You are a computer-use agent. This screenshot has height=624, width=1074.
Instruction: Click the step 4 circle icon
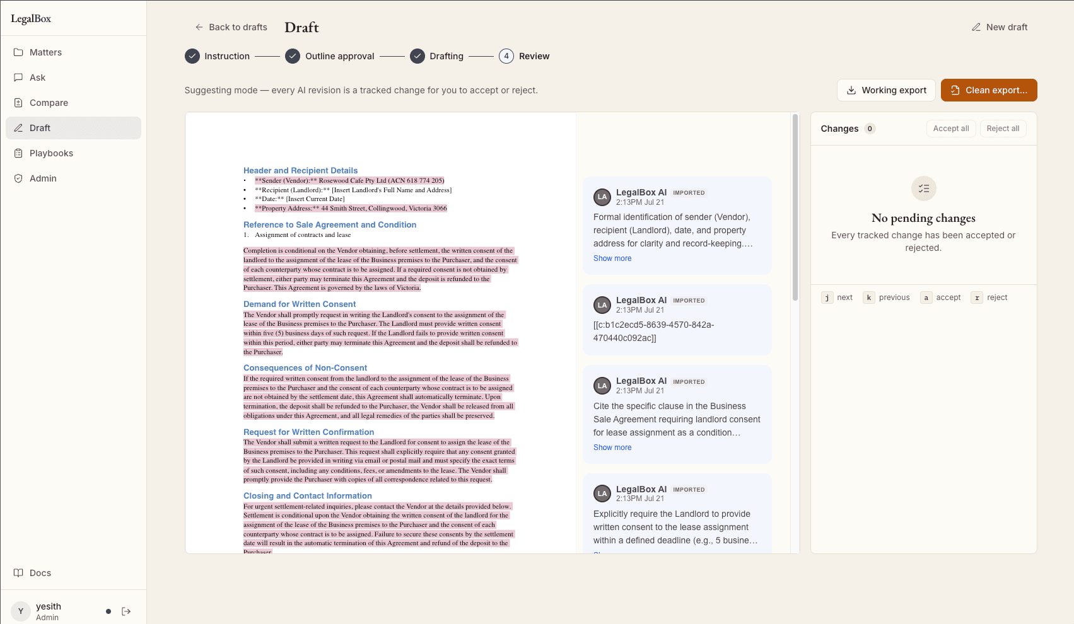[506, 56]
